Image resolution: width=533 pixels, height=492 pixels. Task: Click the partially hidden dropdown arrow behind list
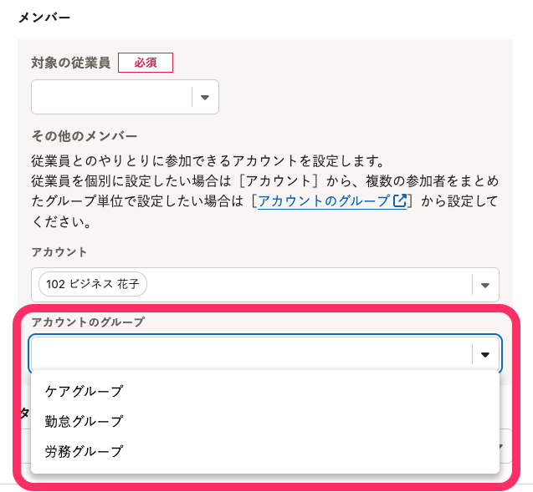(505, 447)
